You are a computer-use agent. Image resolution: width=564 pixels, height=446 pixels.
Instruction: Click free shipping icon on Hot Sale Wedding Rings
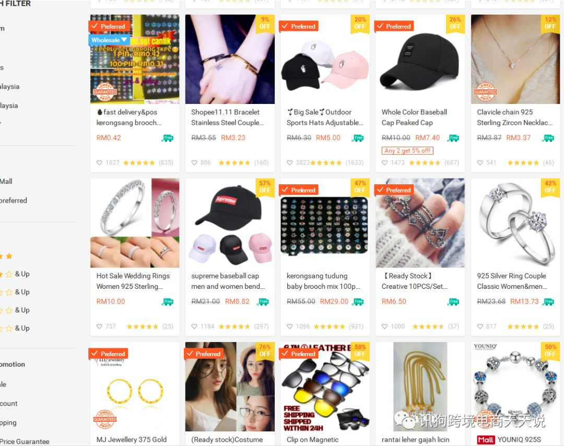168,301
